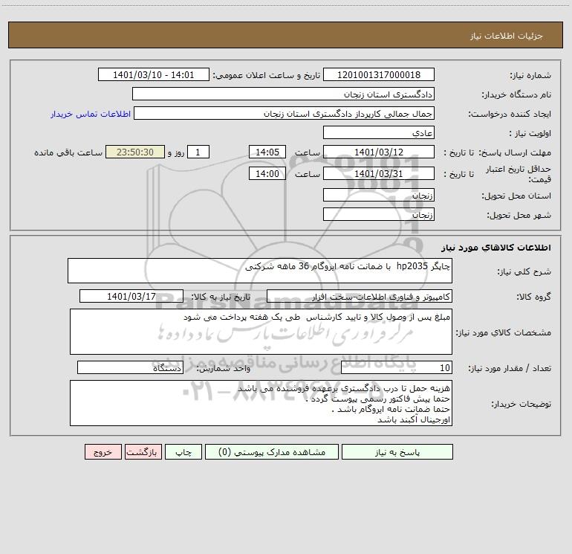Click the remaining days field showing 1
Viewport: 572px width, 554px height.
(198, 152)
